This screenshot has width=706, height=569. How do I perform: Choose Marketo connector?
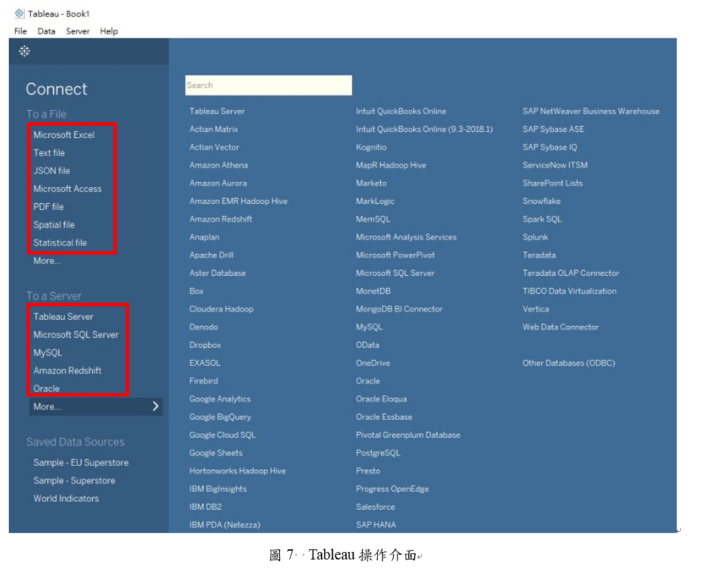[371, 183]
